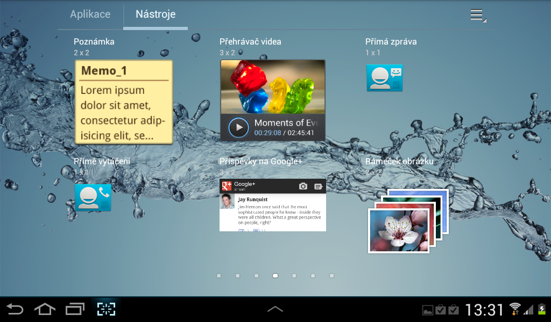
Task: Open the gallery icon in the status bar
Action: 427,309
